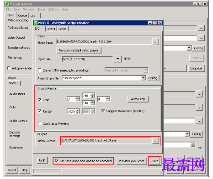Click video Enqueue button in main window
Screen dimensions: 213x179
pyautogui.click(x=196, y=68)
